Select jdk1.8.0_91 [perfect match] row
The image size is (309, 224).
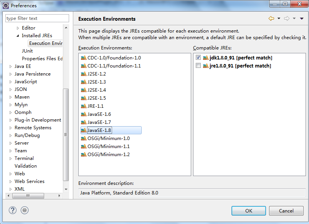click(x=241, y=58)
